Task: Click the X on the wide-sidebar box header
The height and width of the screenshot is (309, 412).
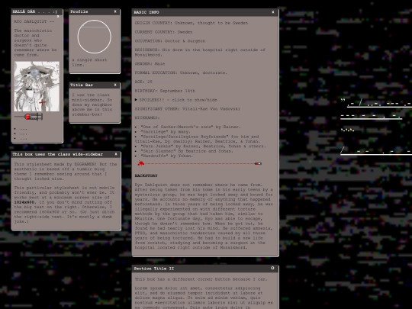Action: pos(116,154)
